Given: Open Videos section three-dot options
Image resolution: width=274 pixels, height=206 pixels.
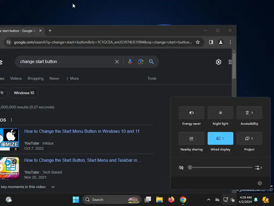Looking at the screenshot, I should (12, 120).
